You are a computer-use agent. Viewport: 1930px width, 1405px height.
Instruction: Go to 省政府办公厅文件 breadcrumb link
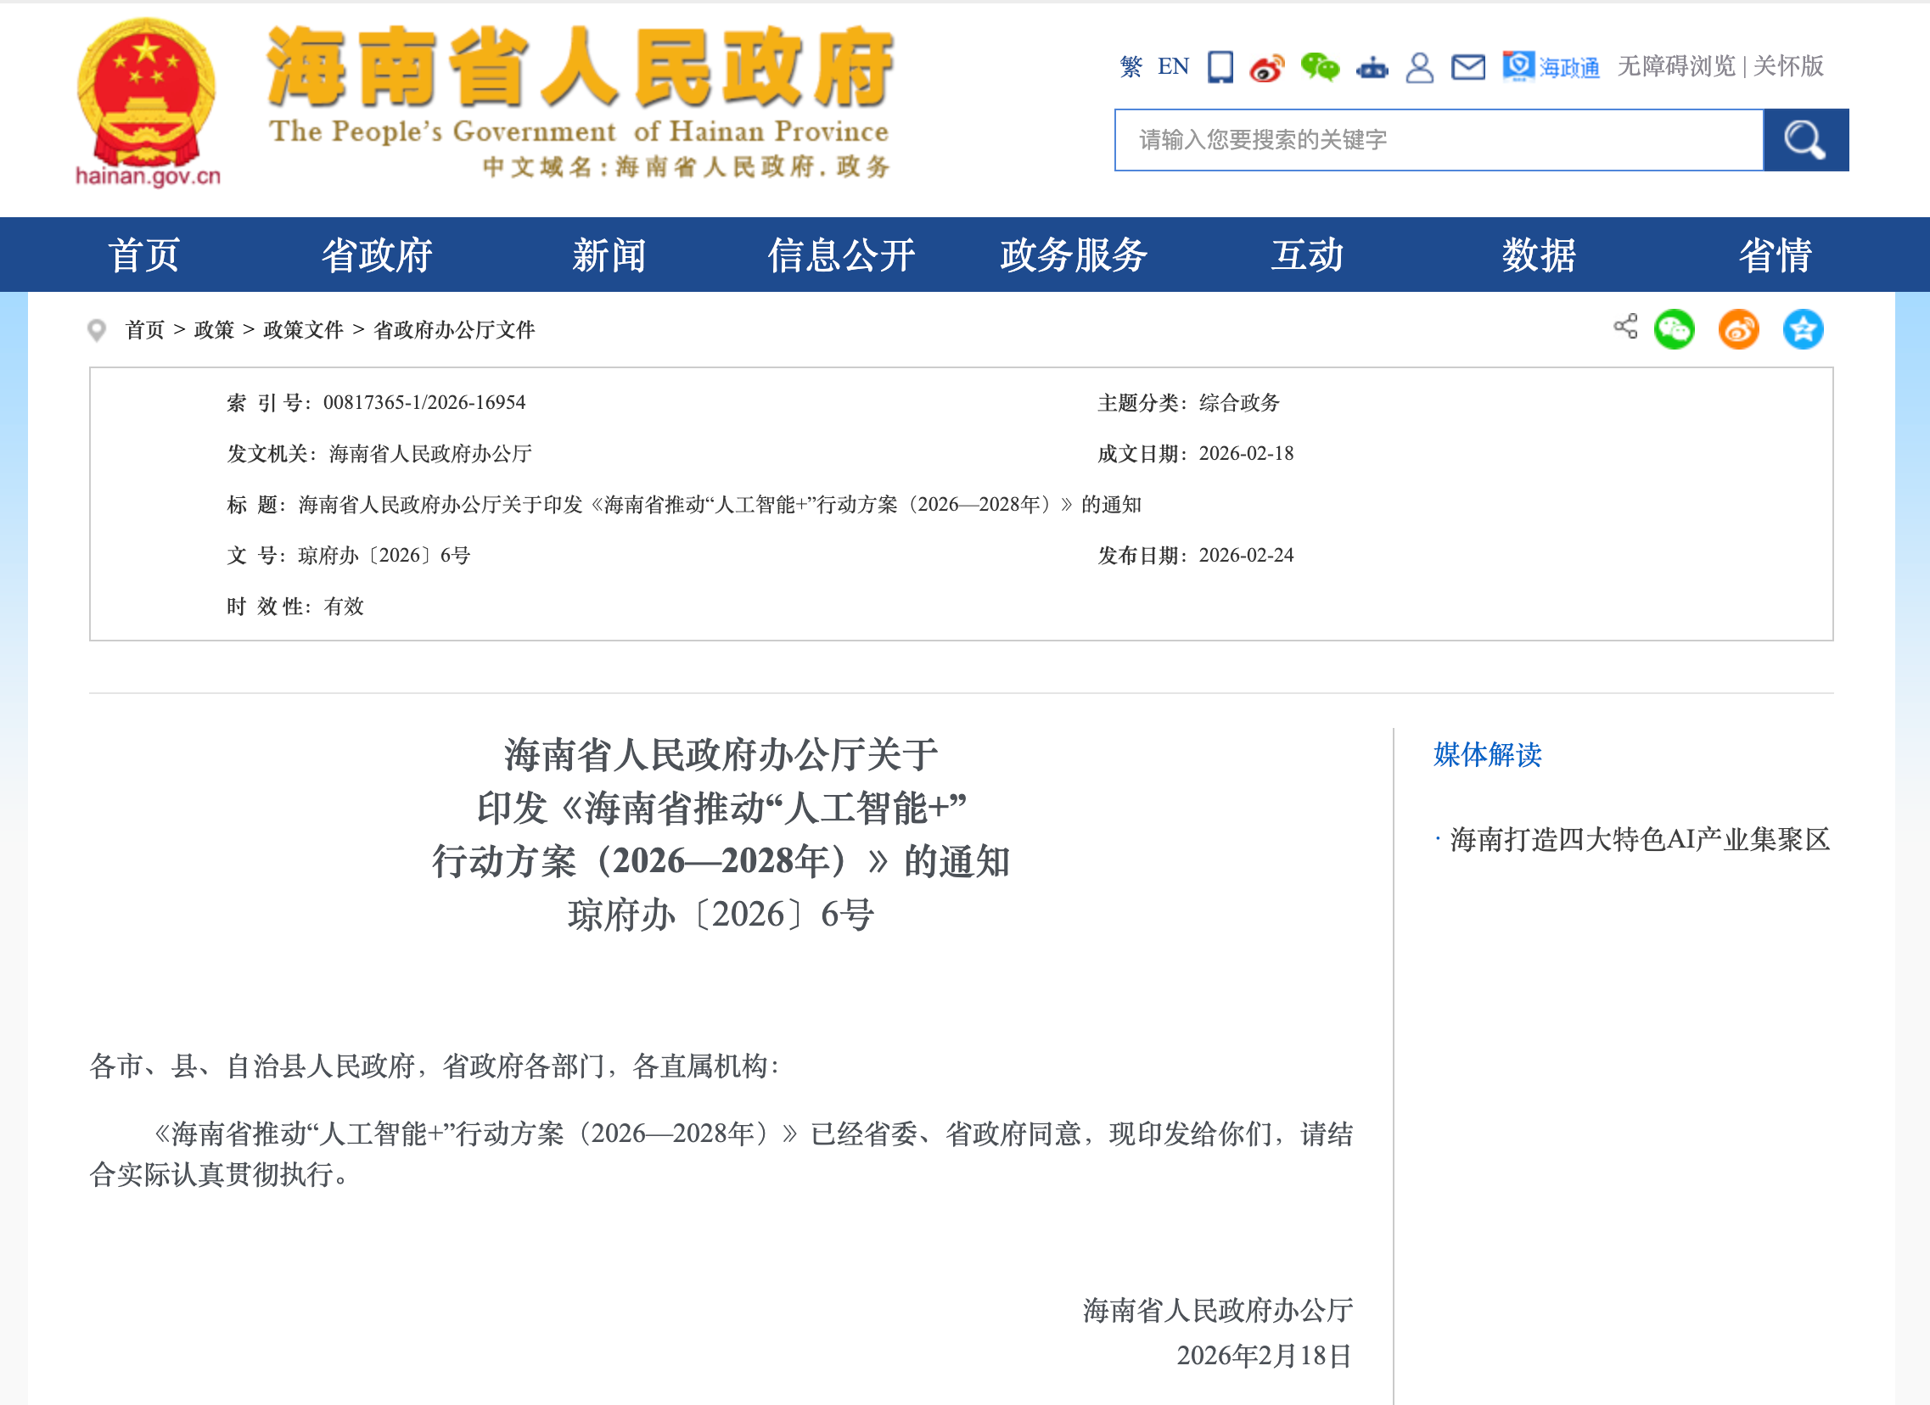click(x=454, y=330)
